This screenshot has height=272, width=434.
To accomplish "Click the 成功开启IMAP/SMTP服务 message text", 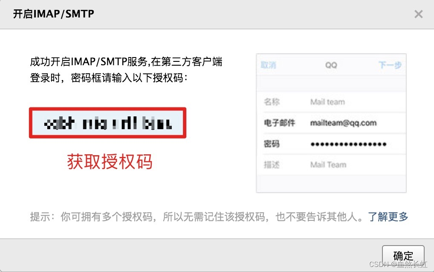I will (x=126, y=70).
